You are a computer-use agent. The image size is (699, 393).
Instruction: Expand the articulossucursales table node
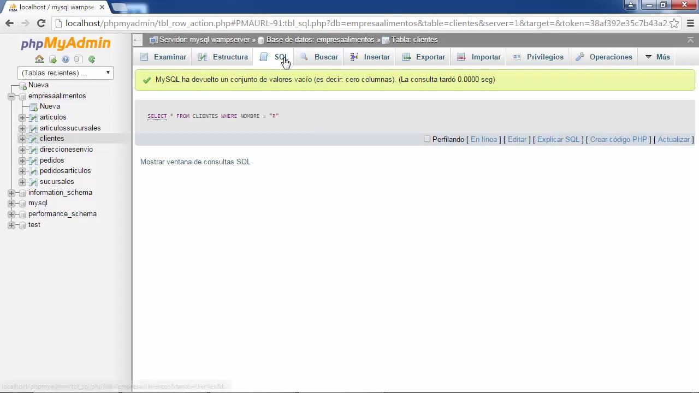point(22,128)
